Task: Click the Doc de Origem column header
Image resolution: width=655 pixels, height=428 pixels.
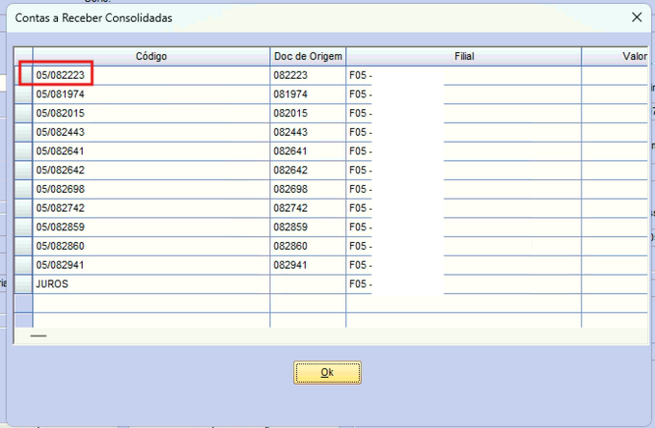Action: coord(308,56)
